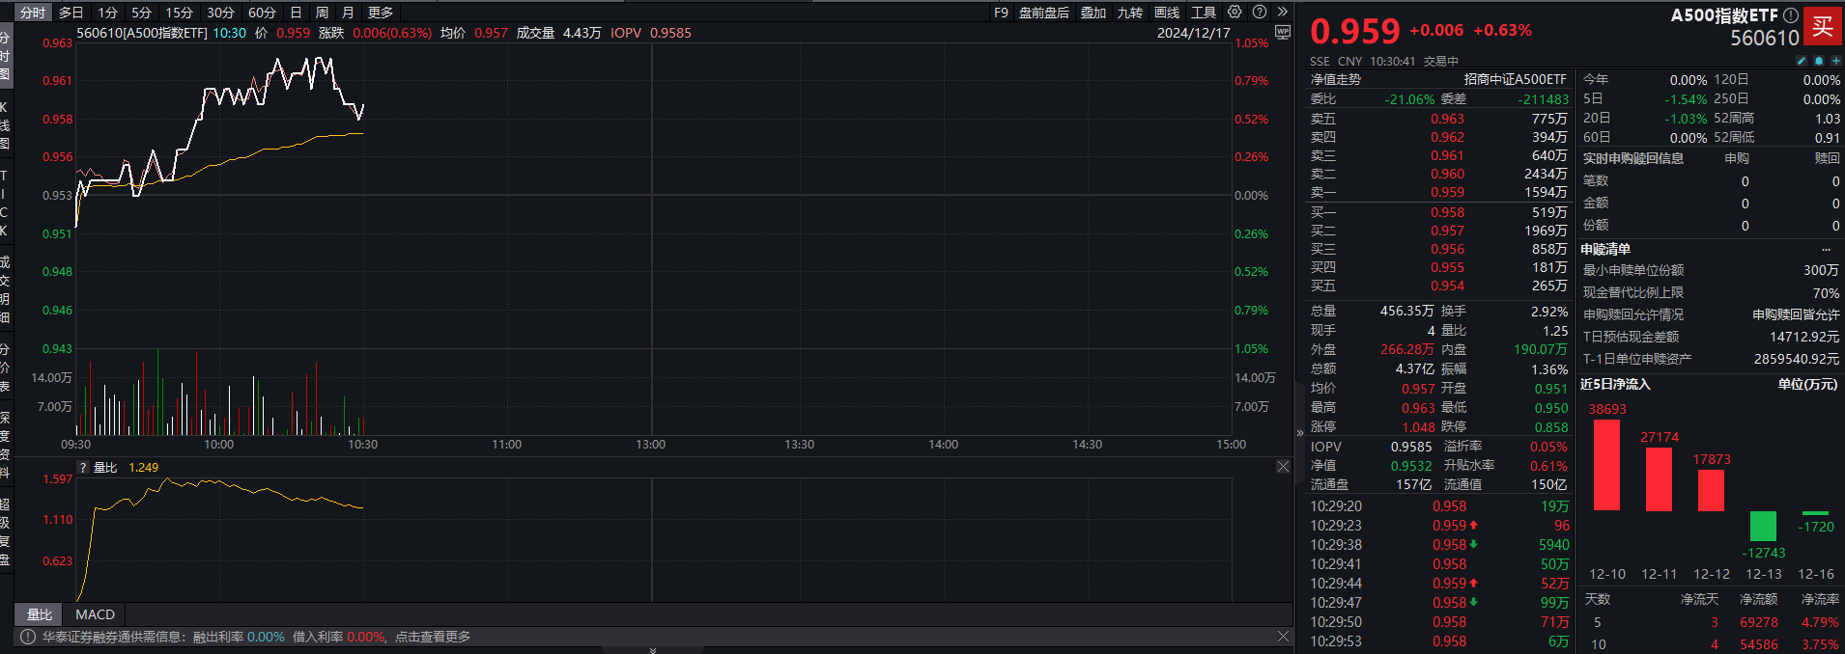This screenshot has width=1845, height=654.
Task: Open the chart settings gear icon
Action: (1235, 12)
